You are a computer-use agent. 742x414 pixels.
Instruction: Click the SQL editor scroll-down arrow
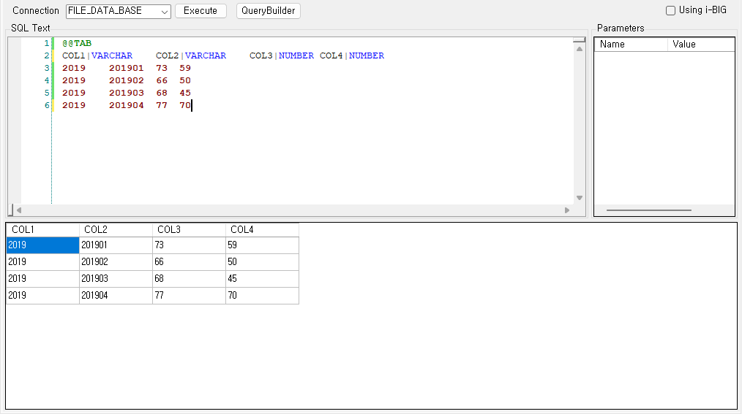point(580,198)
